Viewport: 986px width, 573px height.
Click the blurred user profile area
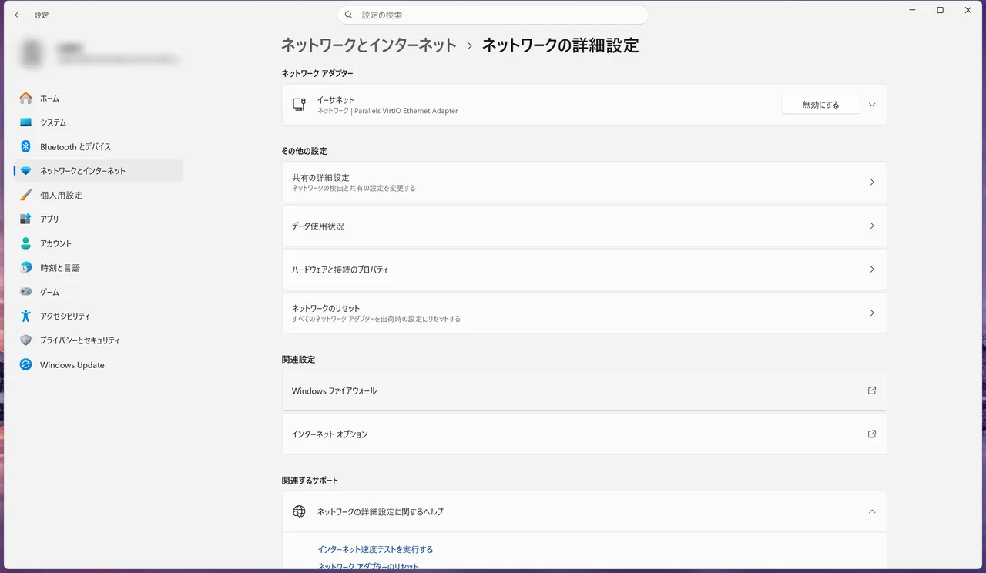pos(99,53)
